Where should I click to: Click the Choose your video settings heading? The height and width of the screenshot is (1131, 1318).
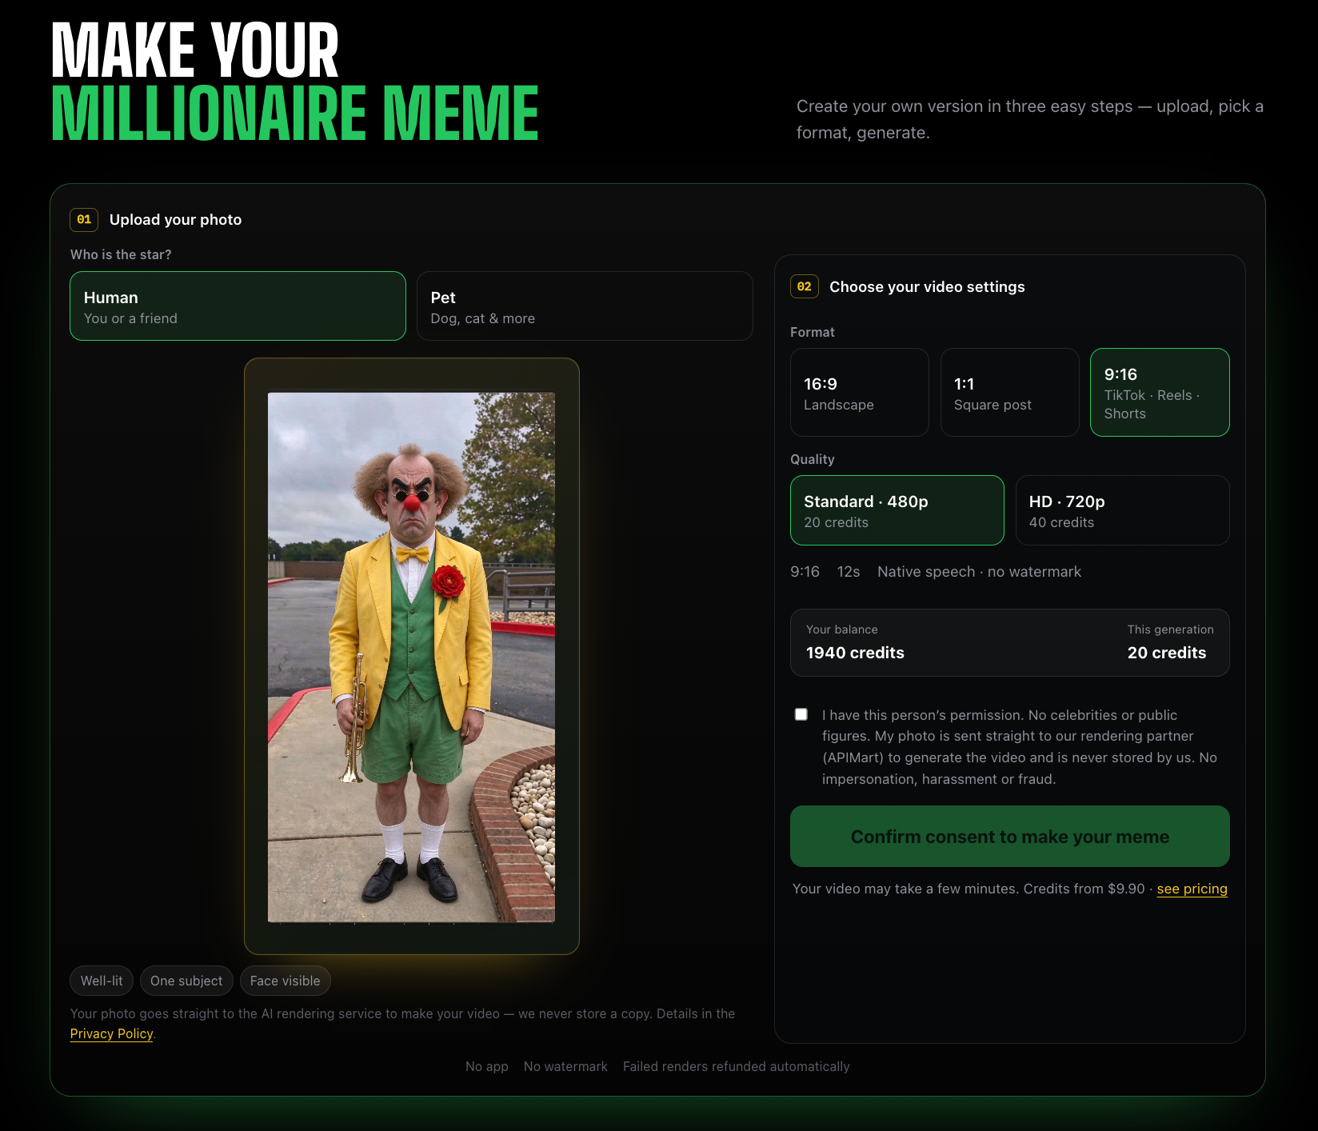[x=927, y=286]
